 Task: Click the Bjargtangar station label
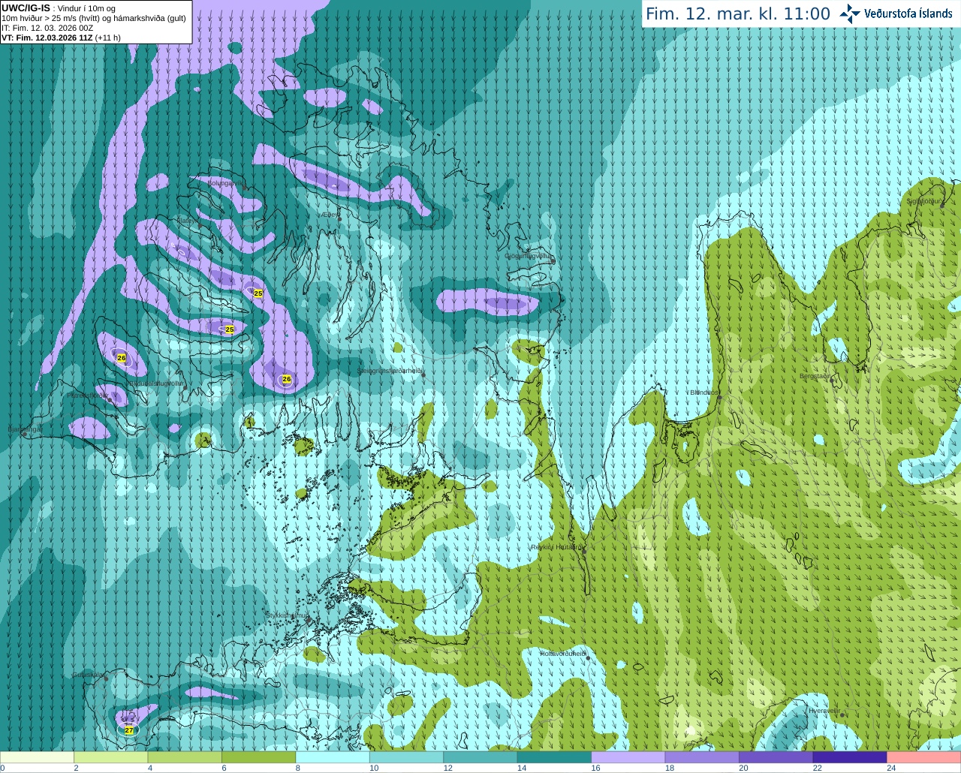[x=25, y=429]
